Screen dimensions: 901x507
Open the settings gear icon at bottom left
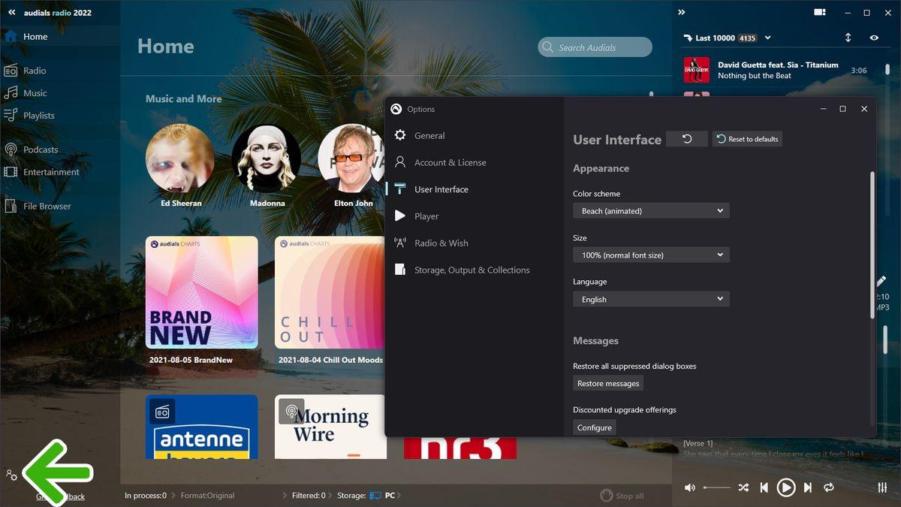(11, 475)
